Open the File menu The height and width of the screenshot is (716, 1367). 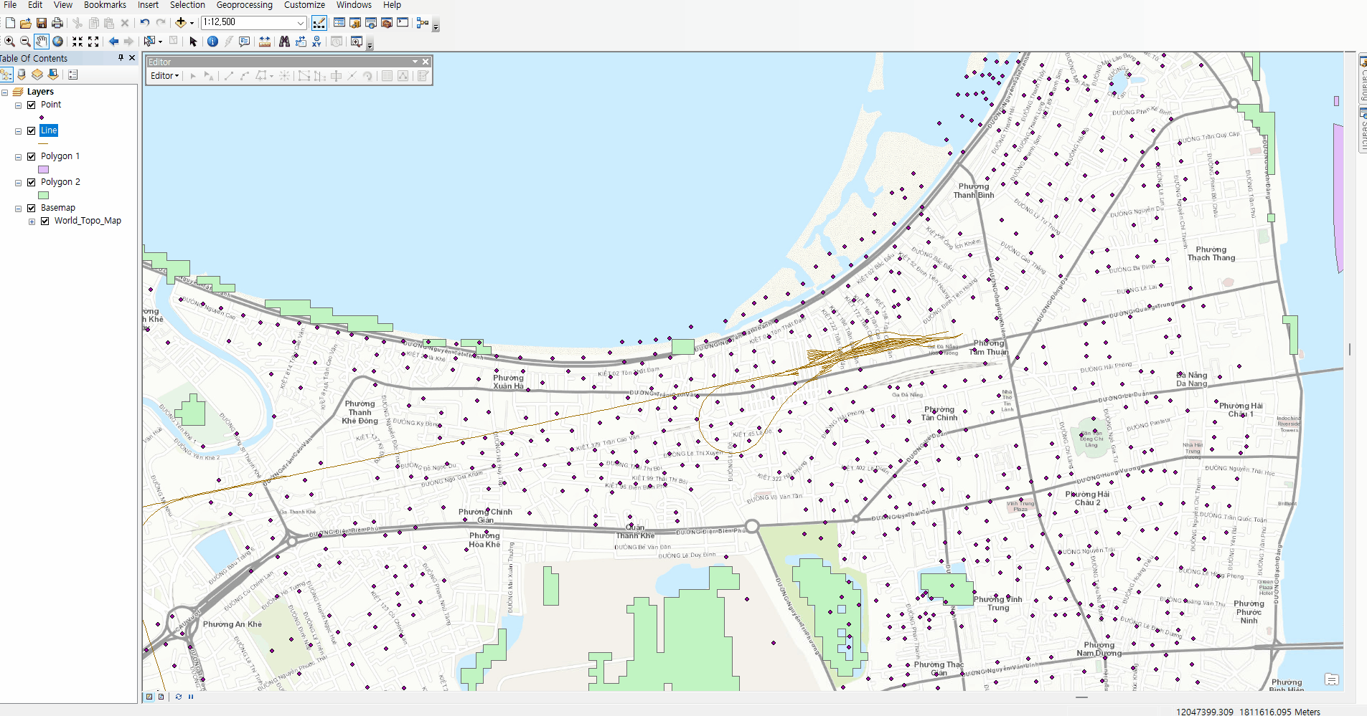tap(10, 5)
